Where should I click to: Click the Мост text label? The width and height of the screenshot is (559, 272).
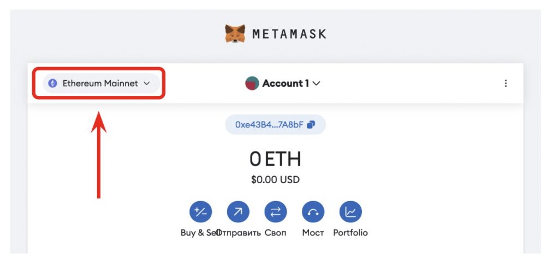(313, 233)
